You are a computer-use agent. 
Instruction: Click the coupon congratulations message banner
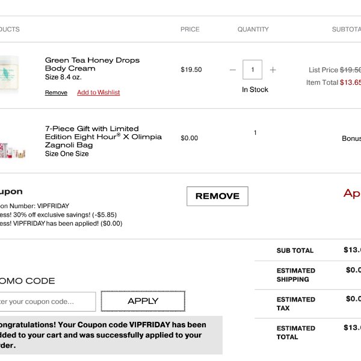pos(111,335)
